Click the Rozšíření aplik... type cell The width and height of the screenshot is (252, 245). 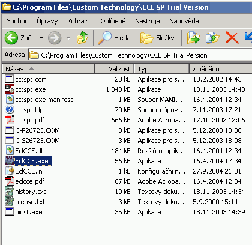[161, 151]
